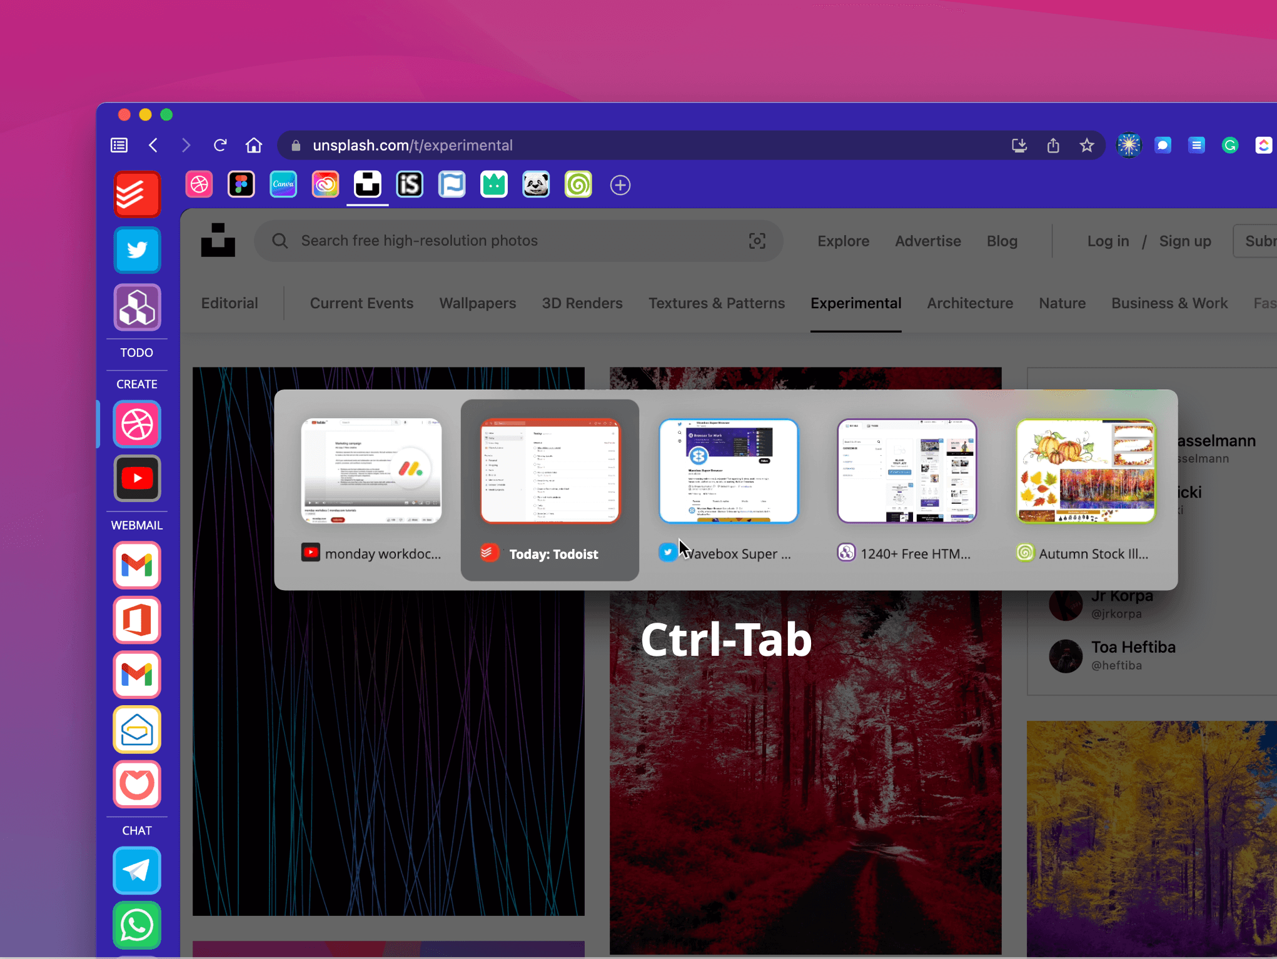Switch to the green spiral tab icon
This screenshot has height=959, width=1277.
(578, 185)
